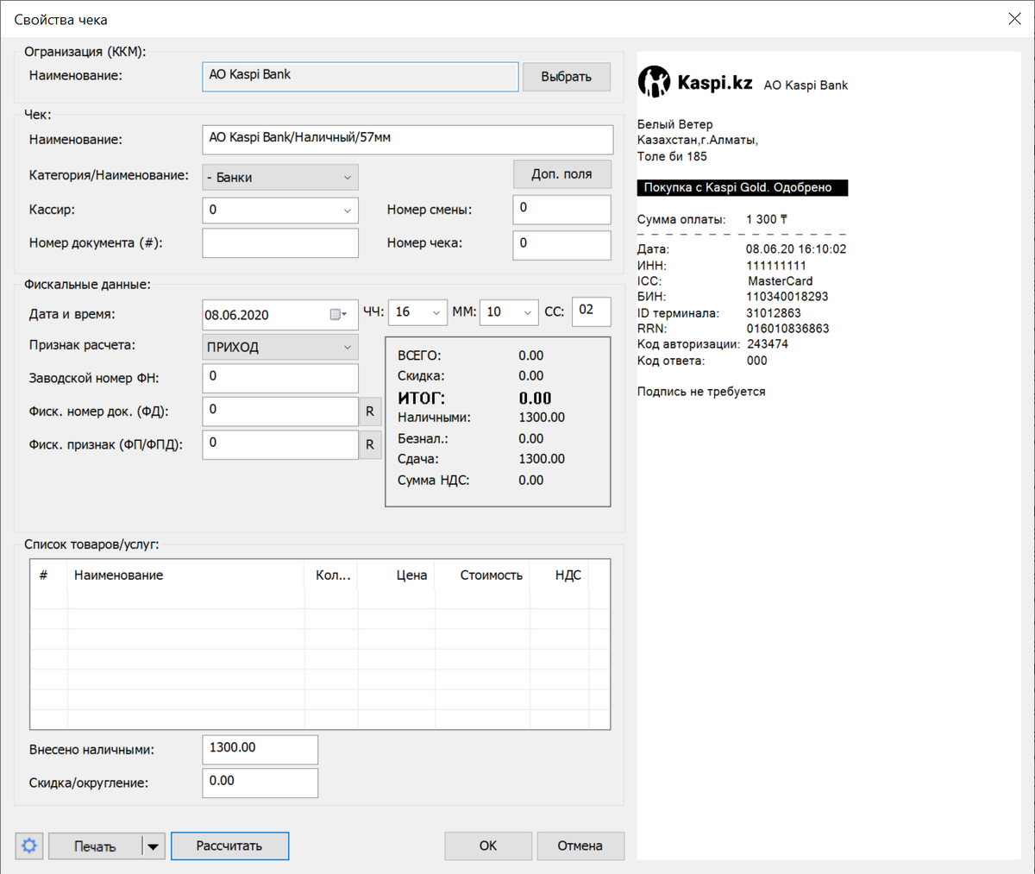This screenshot has width=1035, height=874.
Task: Click the Кол... column header
Action: coord(331,575)
